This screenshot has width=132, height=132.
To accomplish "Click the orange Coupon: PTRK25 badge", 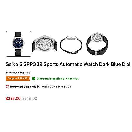I will [18, 79].
